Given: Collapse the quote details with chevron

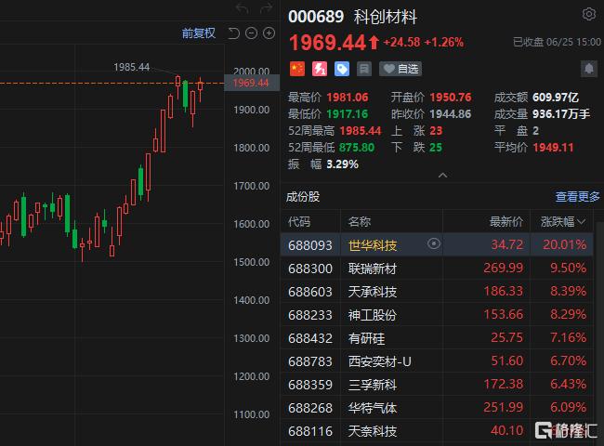Looking at the screenshot, I should tap(443, 176).
